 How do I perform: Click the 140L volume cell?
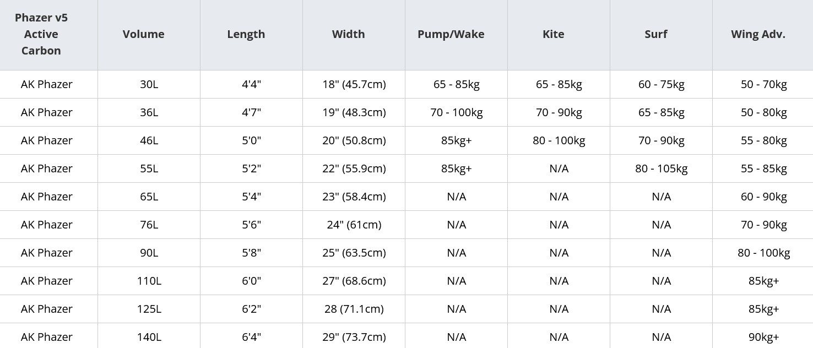149,337
